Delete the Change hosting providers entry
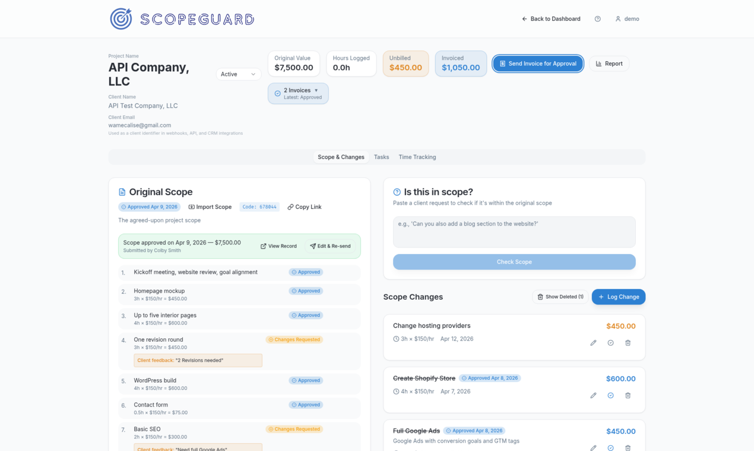 [x=628, y=343]
